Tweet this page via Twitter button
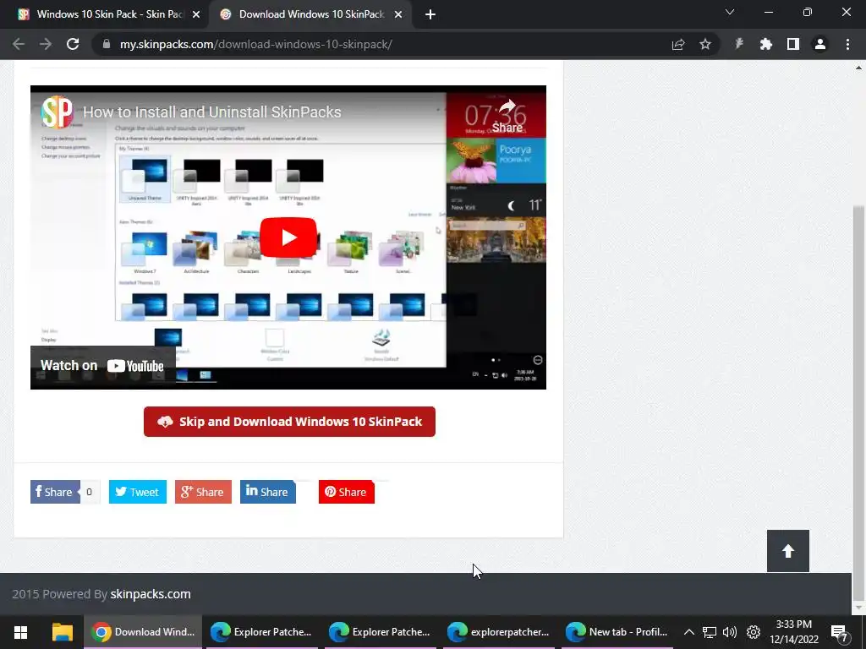Viewport: 866px width, 649px height. click(x=138, y=492)
